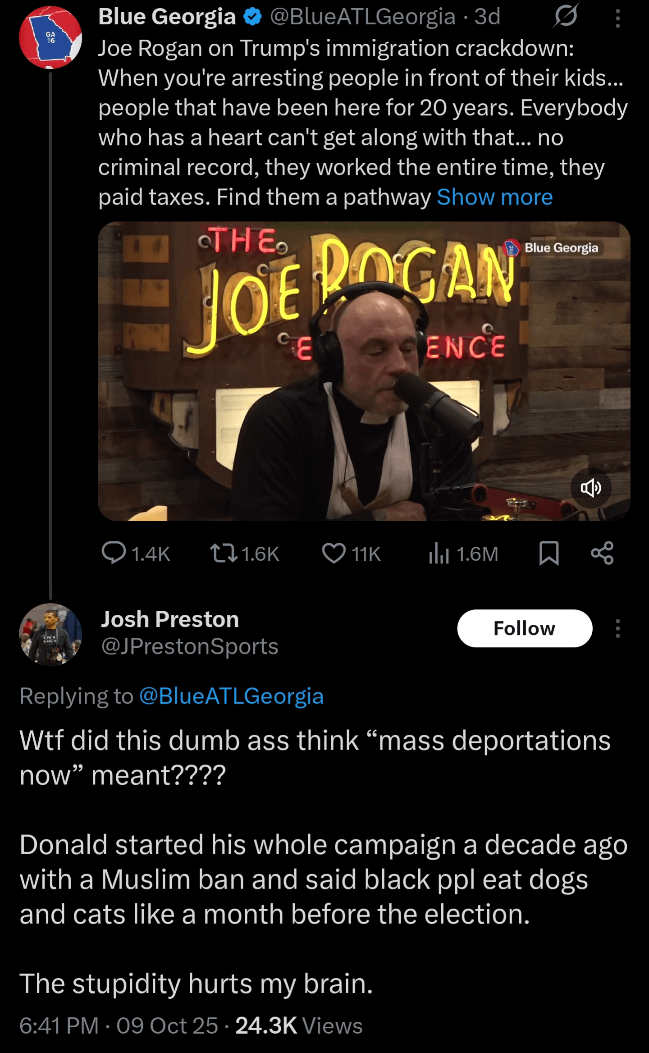Screen dimensions: 649x1053
Task: Open Josh Preston's profile avatar
Action: 50,634
